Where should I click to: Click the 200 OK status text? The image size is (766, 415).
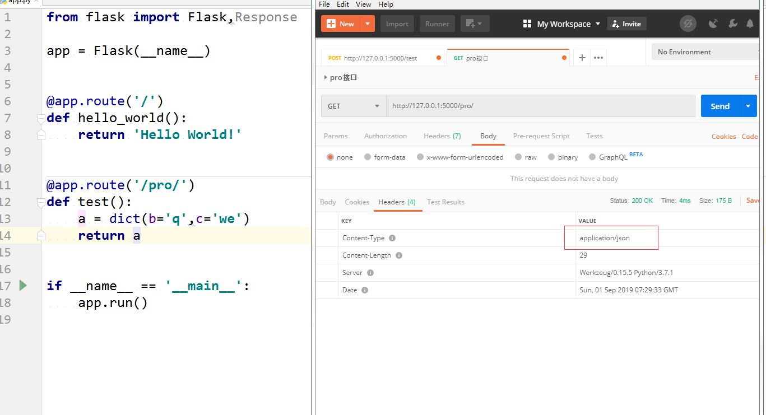[x=642, y=200]
